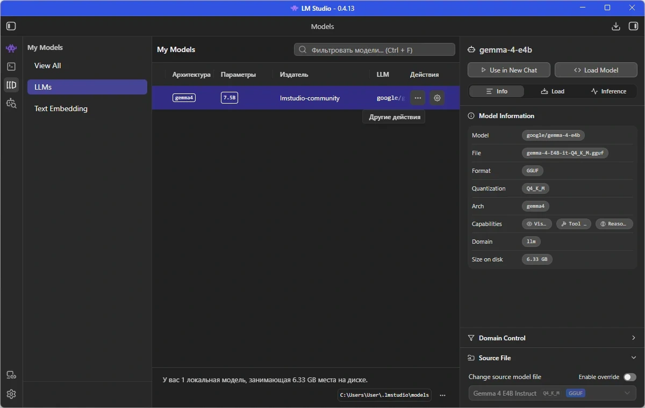
Task: Click the Действия column header
Action: [x=425, y=75]
